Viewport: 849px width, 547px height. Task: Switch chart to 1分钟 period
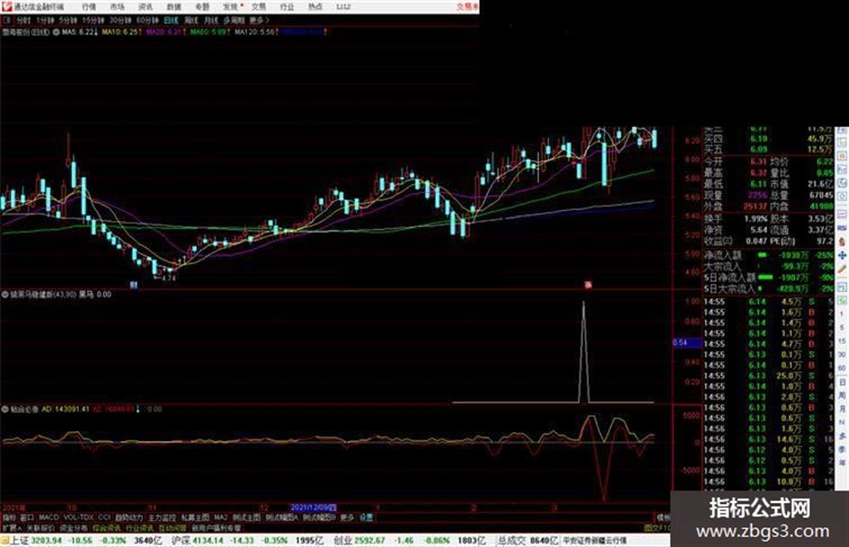pos(45,20)
